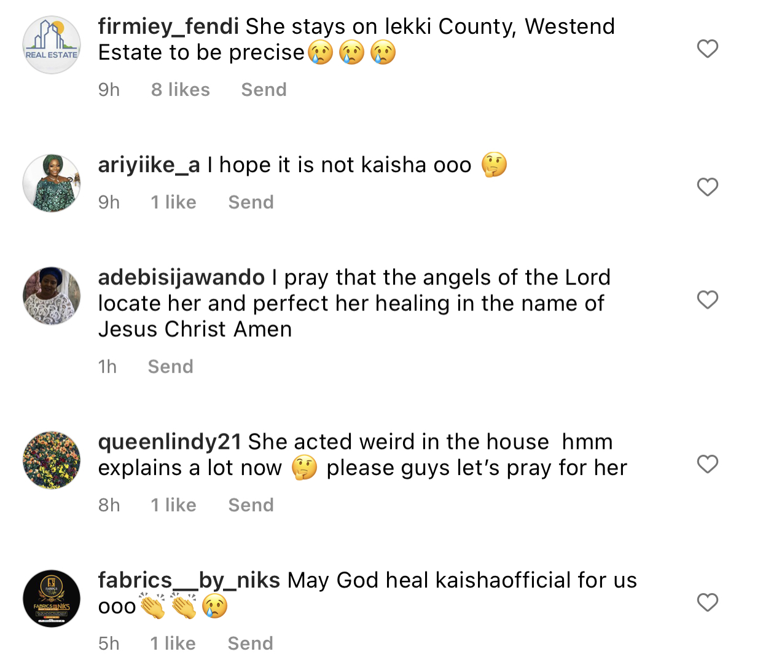
Task: View ariyiike_a's profile photo
Action: pos(52,183)
